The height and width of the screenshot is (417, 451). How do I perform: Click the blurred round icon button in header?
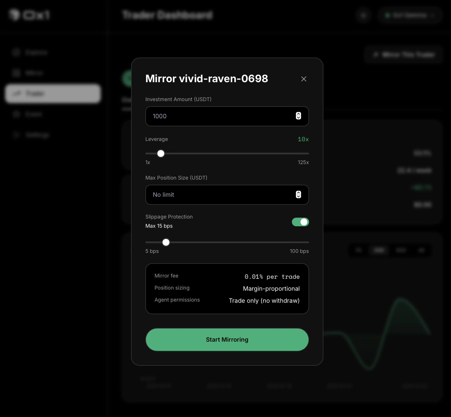[364, 15]
